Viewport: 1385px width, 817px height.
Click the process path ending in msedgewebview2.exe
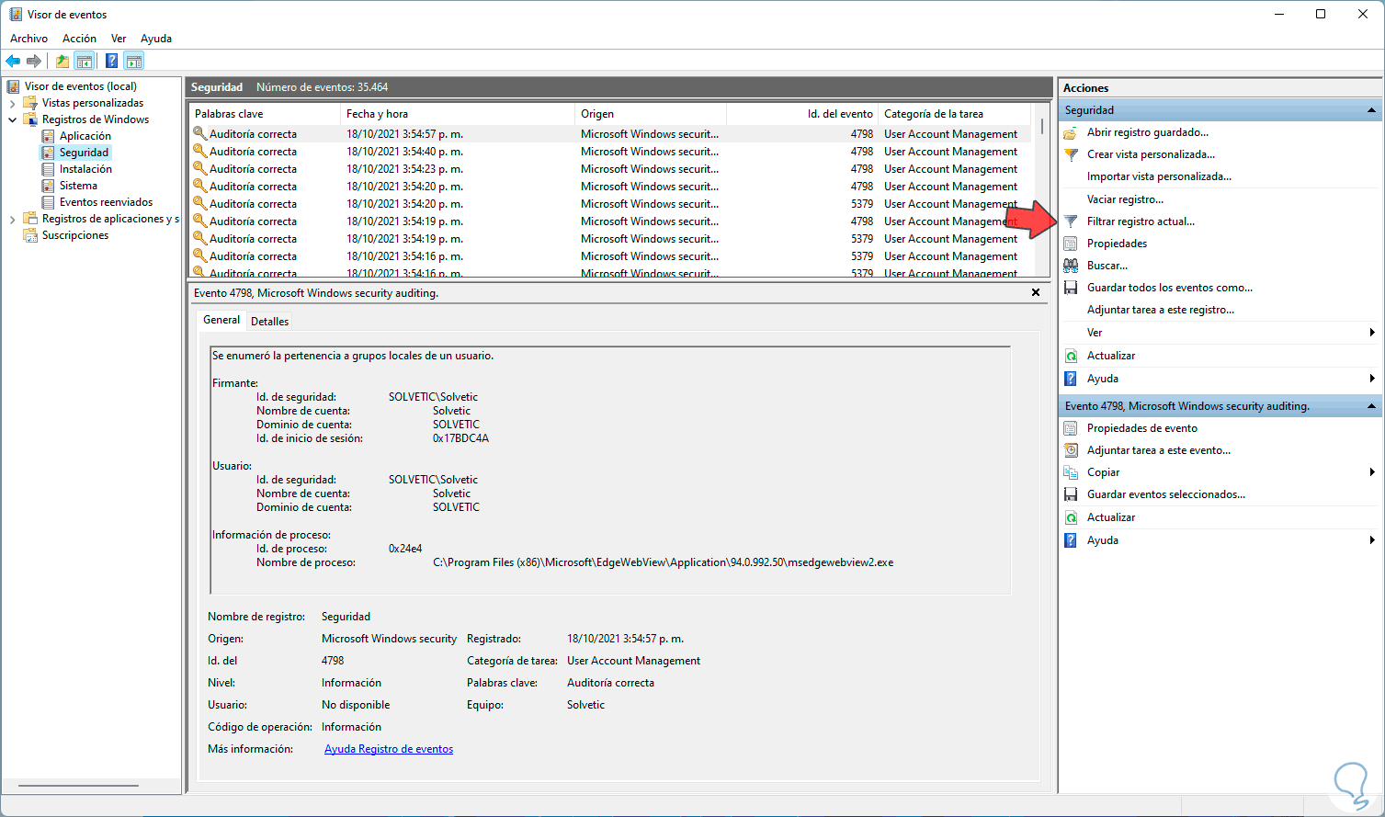pos(663,562)
